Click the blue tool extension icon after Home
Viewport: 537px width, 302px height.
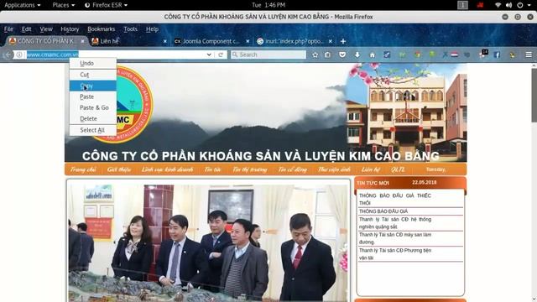tap(387, 55)
